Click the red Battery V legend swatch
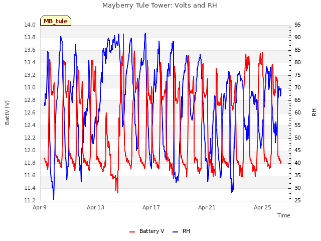The image size is (321, 241). click(132, 232)
